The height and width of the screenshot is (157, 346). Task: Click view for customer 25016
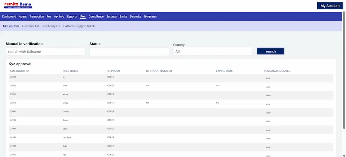268,96
